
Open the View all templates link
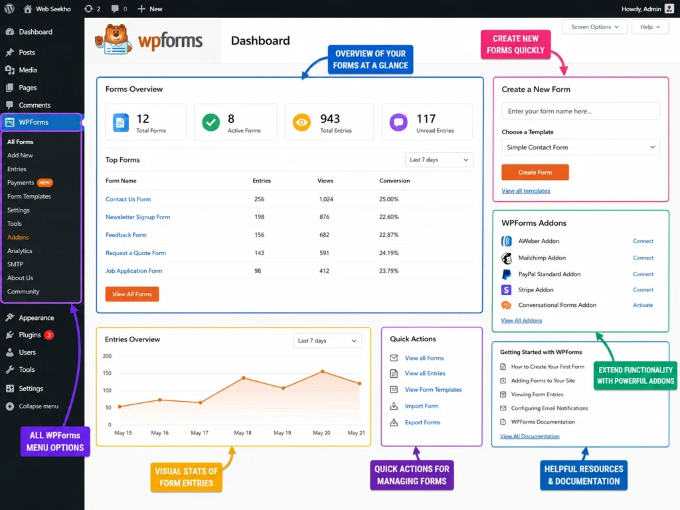pos(526,191)
